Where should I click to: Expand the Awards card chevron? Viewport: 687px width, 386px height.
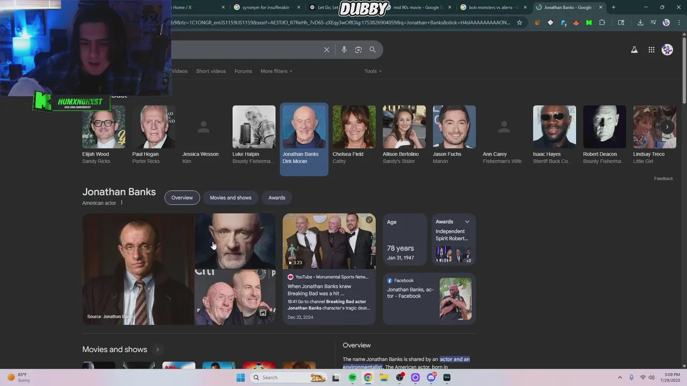[467, 221]
